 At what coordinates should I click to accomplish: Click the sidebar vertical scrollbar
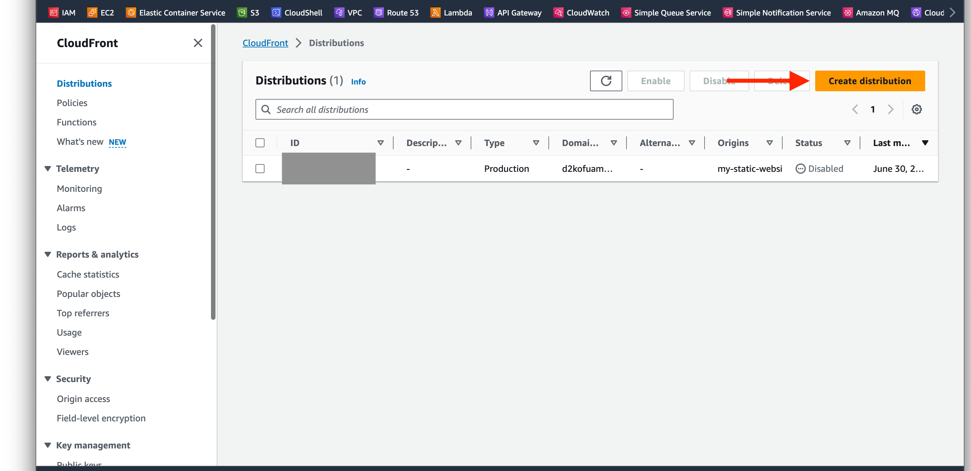click(x=213, y=172)
